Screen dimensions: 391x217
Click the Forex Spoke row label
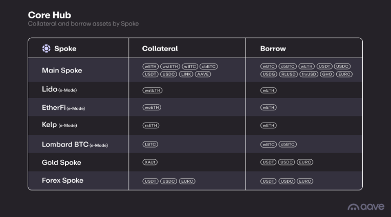coord(62,180)
